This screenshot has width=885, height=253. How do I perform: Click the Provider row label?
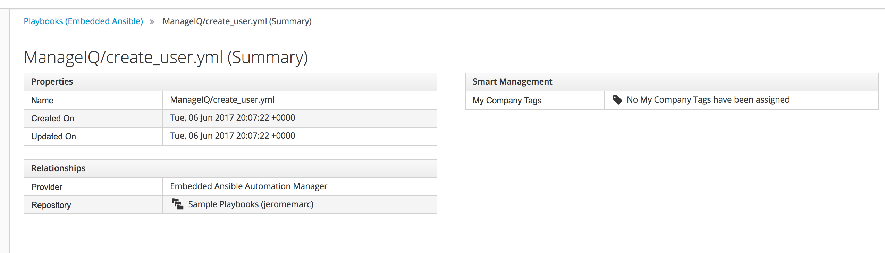pos(47,187)
